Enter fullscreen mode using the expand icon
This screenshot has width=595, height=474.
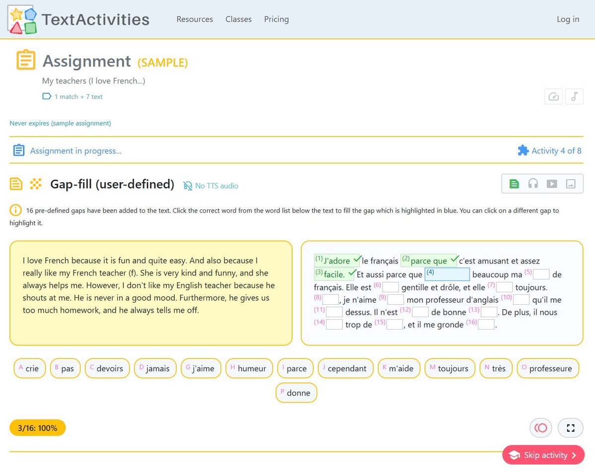pyautogui.click(x=570, y=427)
